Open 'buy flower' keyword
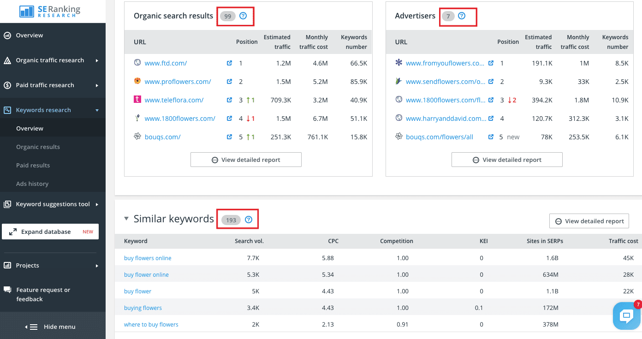The height and width of the screenshot is (339, 642). pyautogui.click(x=137, y=291)
